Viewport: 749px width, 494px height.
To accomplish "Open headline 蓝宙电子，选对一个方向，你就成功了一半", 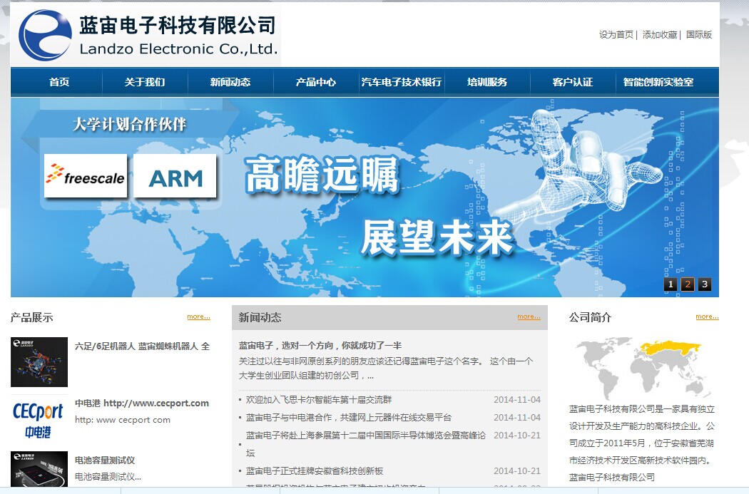I will point(320,346).
